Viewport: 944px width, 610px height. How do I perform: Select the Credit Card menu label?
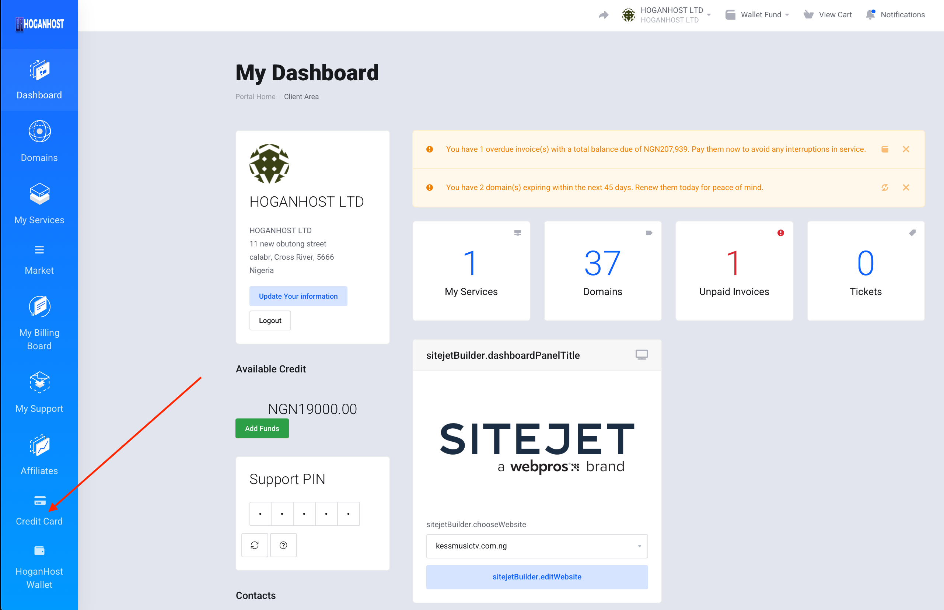[x=39, y=521]
